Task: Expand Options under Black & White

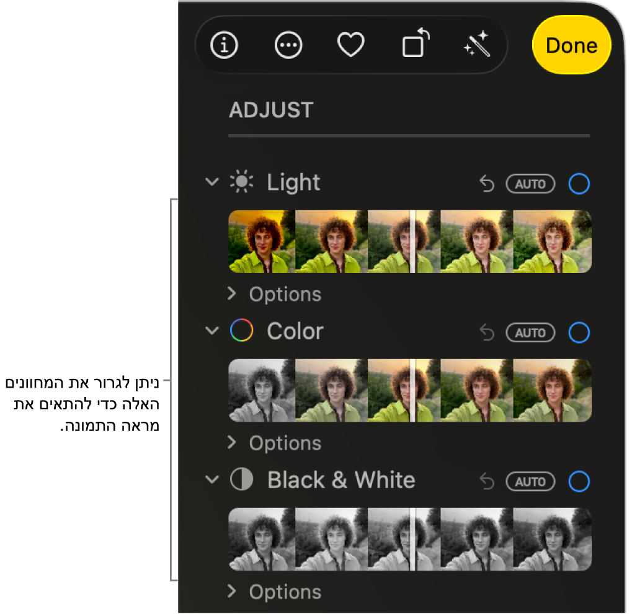Action: [x=275, y=592]
